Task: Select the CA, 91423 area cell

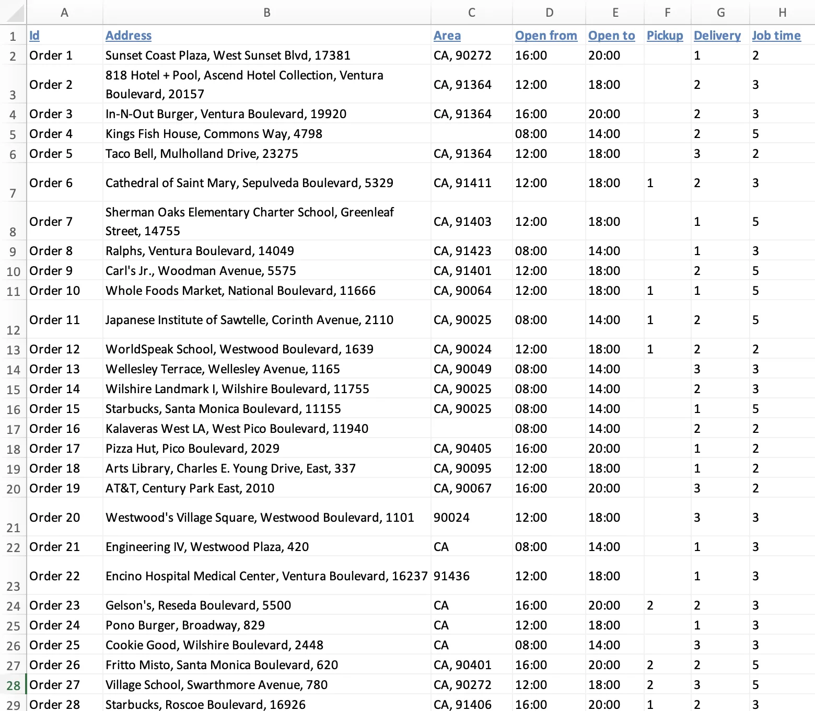Action: (x=471, y=251)
